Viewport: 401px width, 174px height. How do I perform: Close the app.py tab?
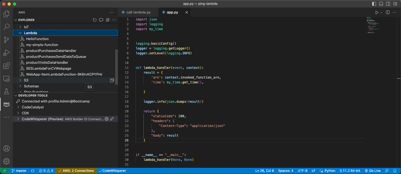pyautogui.click(x=187, y=12)
